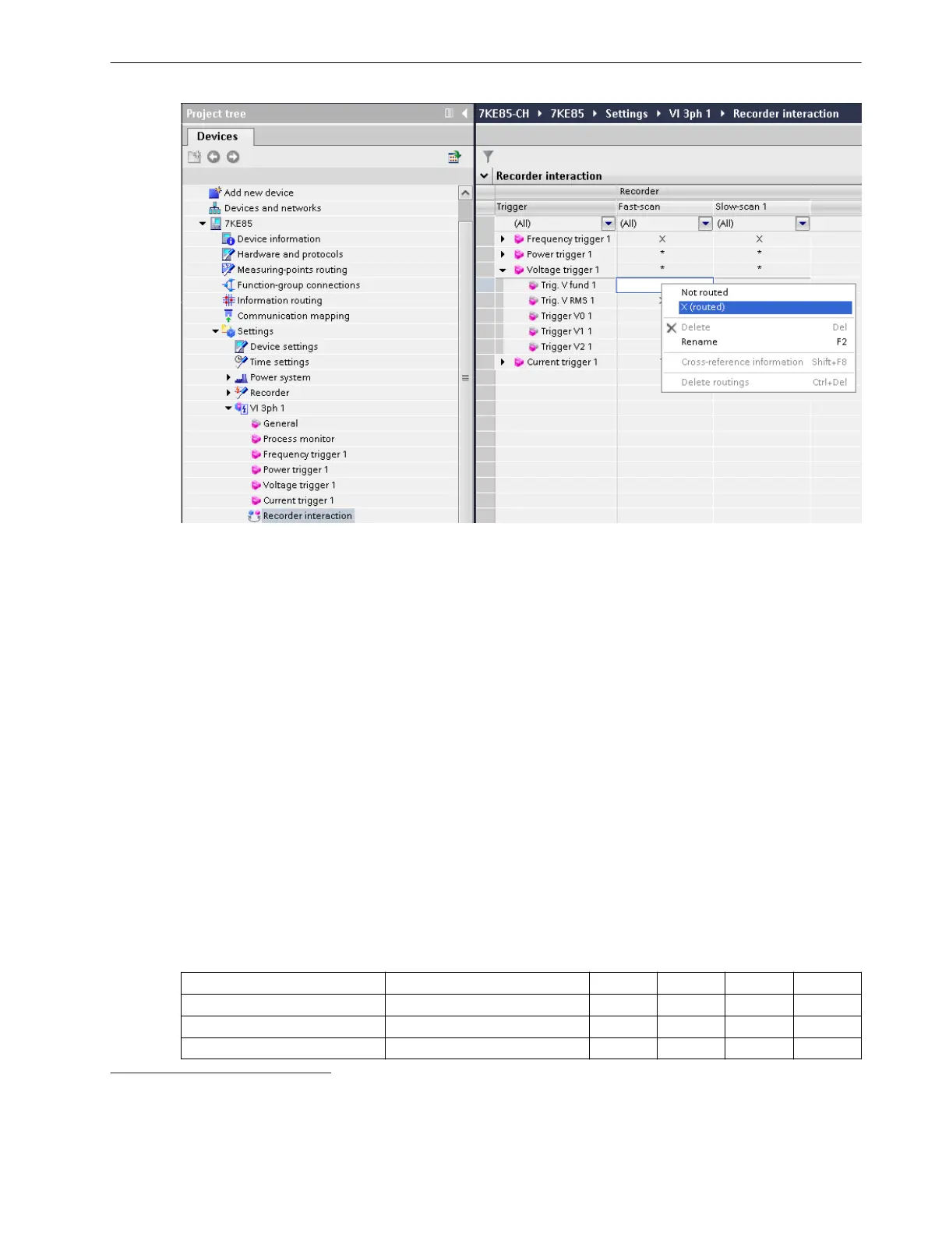Click the Power system icon

pyautogui.click(x=242, y=377)
